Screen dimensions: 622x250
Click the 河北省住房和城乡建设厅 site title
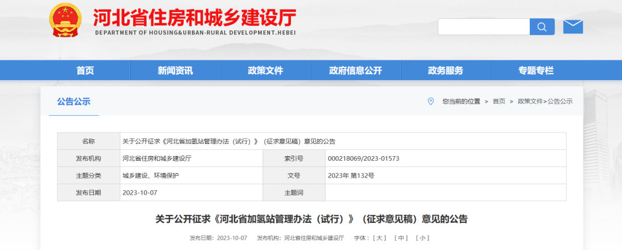(x=195, y=17)
